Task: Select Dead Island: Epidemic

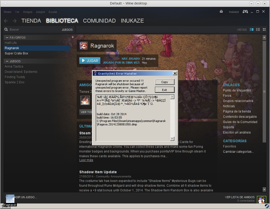Action: coord(37,72)
